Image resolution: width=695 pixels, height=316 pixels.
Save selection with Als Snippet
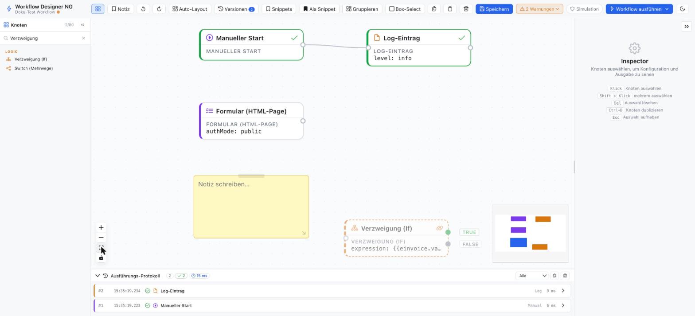coord(319,9)
